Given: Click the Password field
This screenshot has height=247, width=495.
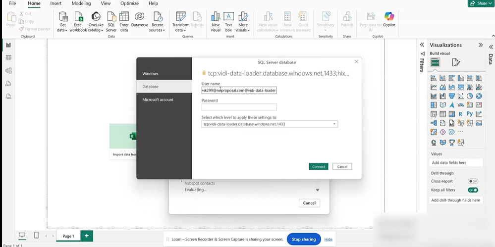Looking at the screenshot, I should (x=239, y=107).
